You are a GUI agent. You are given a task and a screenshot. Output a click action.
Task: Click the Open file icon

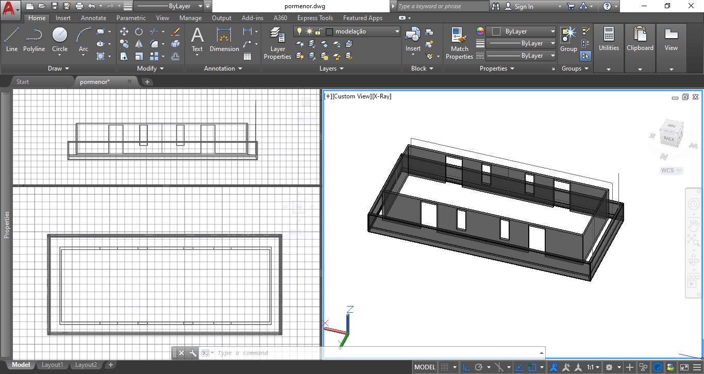tap(41, 7)
